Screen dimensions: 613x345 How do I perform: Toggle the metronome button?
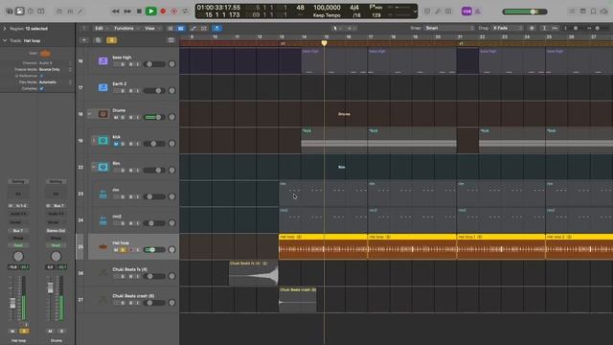(x=478, y=11)
